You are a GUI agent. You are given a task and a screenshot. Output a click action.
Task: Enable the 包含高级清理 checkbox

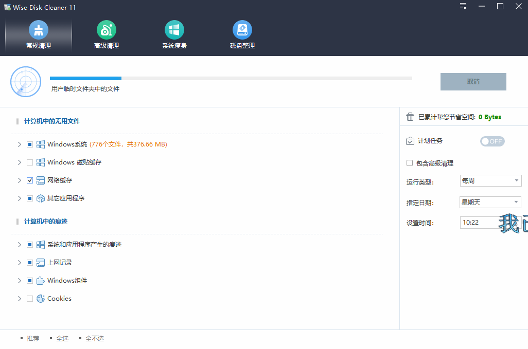pos(409,163)
